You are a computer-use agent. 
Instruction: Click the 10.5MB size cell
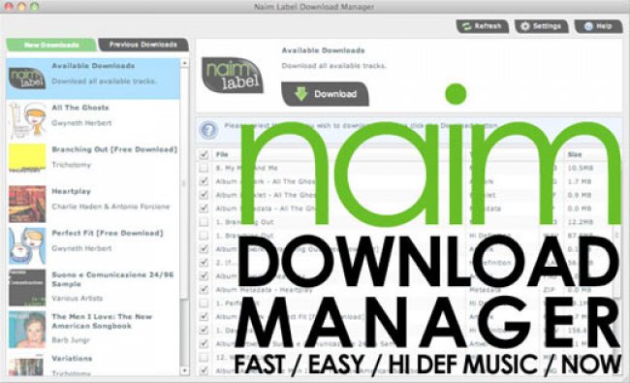coord(581,168)
